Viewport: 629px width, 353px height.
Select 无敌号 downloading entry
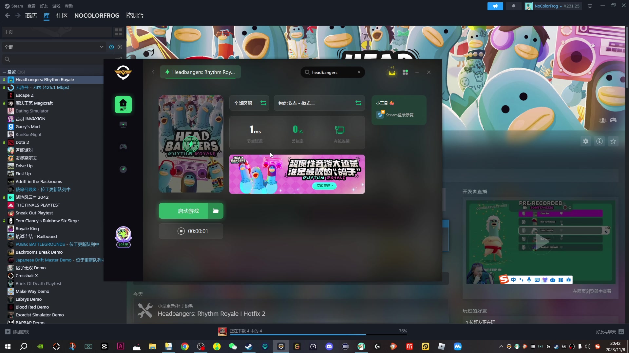point(43,87)
